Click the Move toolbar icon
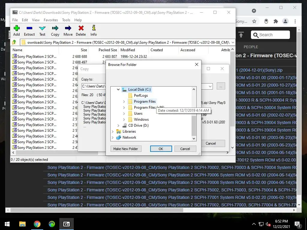This screenshot has width=307, height=230. [68, 31]
